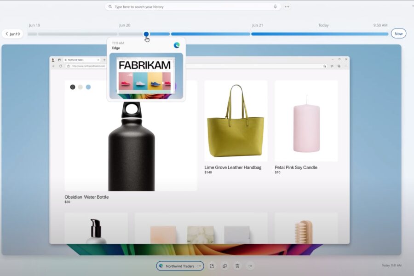Image resolution: width=414 pixels, height=276 pixels.
Task: Delete the snapshot with the trash icon
Action: point(237,266)
